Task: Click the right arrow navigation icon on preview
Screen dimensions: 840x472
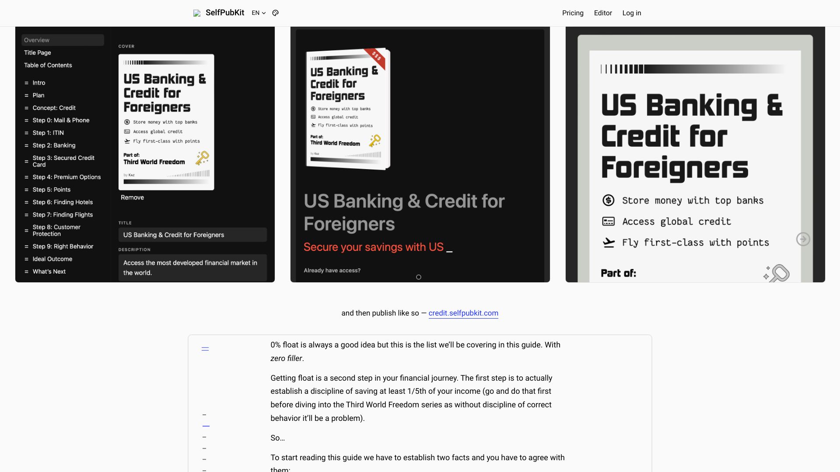Action: [803, 239]
